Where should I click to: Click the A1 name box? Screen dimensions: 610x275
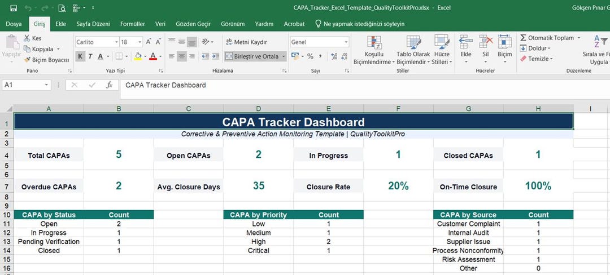coord(26,85)
